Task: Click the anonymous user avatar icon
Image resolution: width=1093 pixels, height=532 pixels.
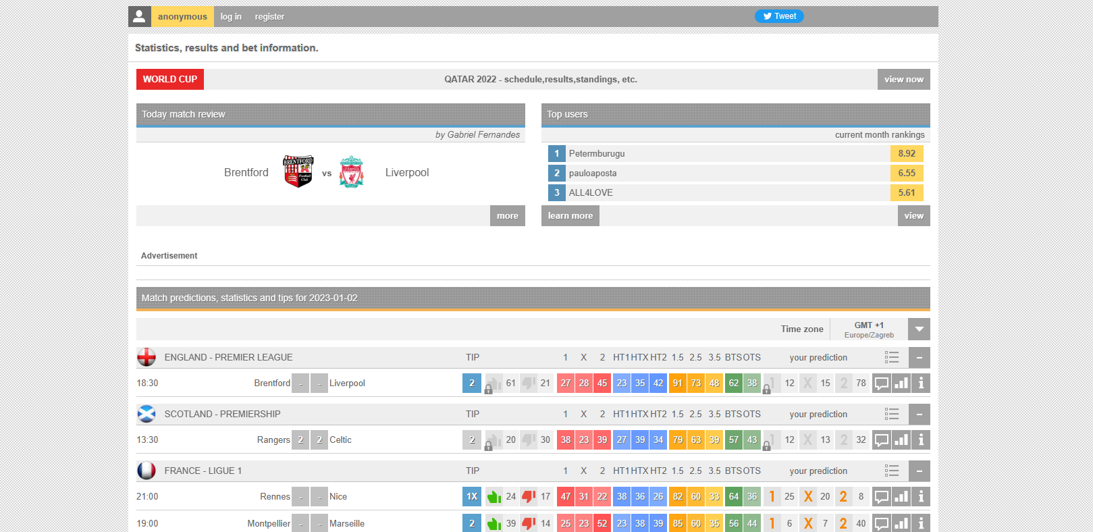Action: (x=139, y=16)
